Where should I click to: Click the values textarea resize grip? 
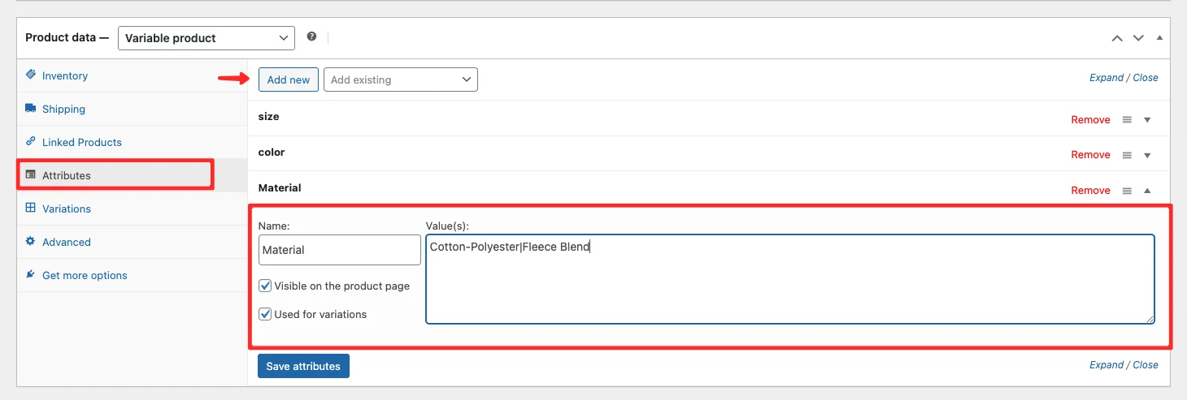[1150, 319]
